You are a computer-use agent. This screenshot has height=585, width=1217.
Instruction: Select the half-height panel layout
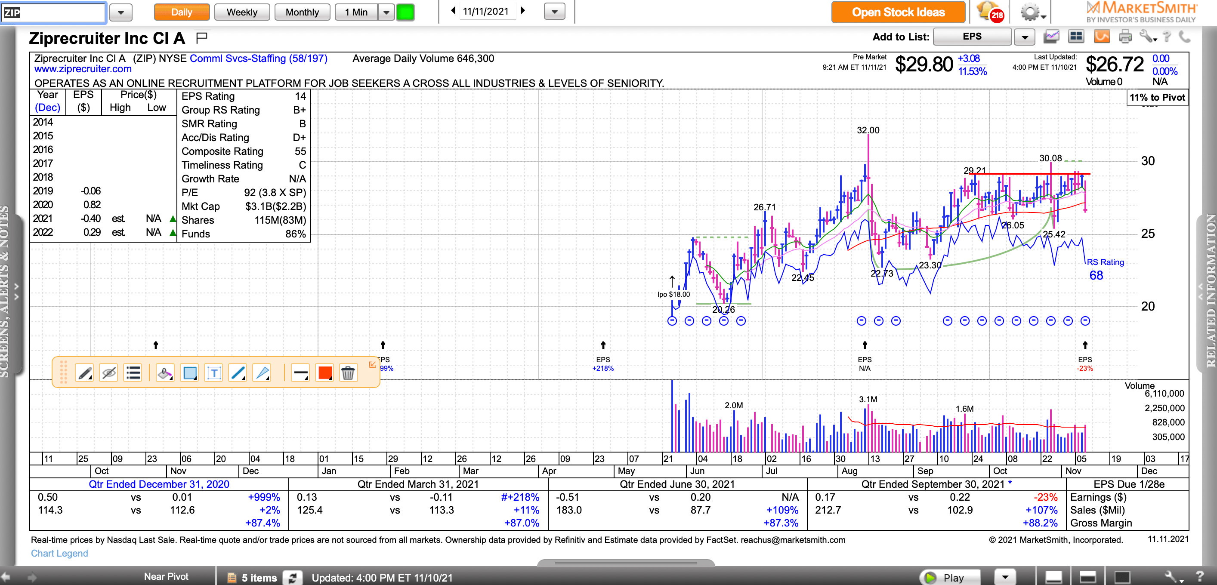(x=1087, y=577)
